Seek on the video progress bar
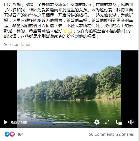The image size is (139, 141). [59, 122]
